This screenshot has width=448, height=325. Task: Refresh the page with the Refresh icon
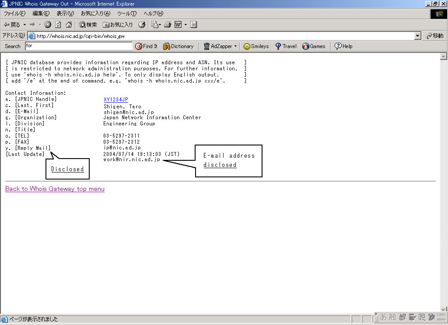pyautogui.click(x=58, y=25)
